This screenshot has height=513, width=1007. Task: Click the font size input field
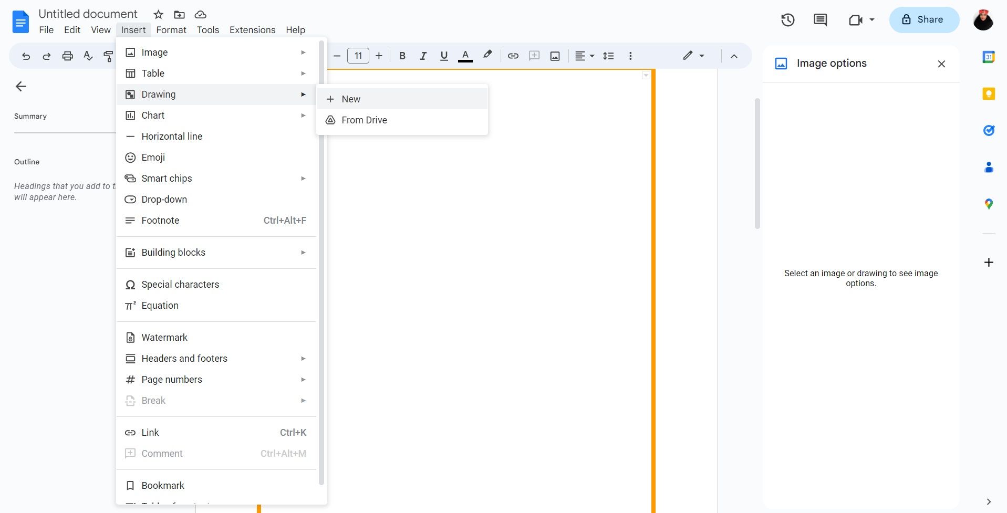[358, 56]
